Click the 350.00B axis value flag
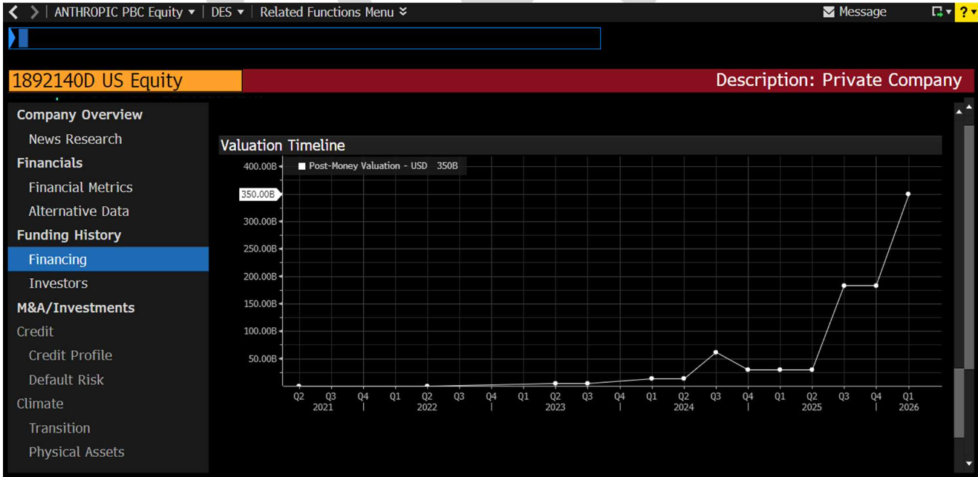 tap(260, 194)
